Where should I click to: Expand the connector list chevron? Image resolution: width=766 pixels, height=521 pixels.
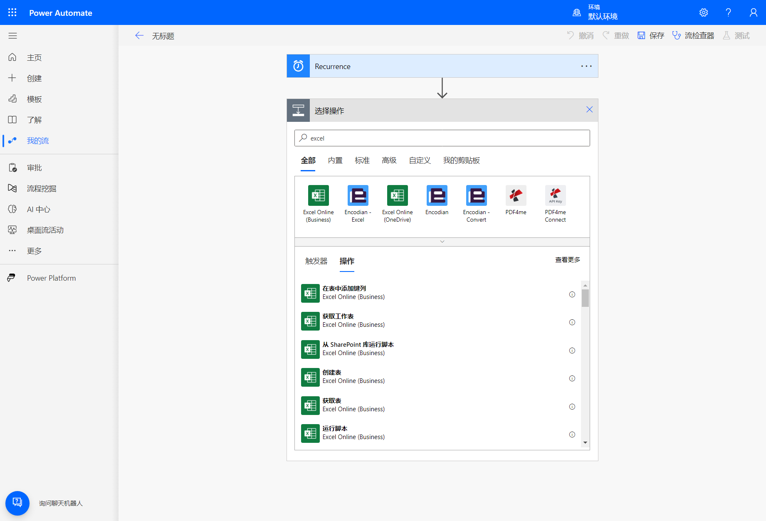pyautogui.click(x=442, y=242)
